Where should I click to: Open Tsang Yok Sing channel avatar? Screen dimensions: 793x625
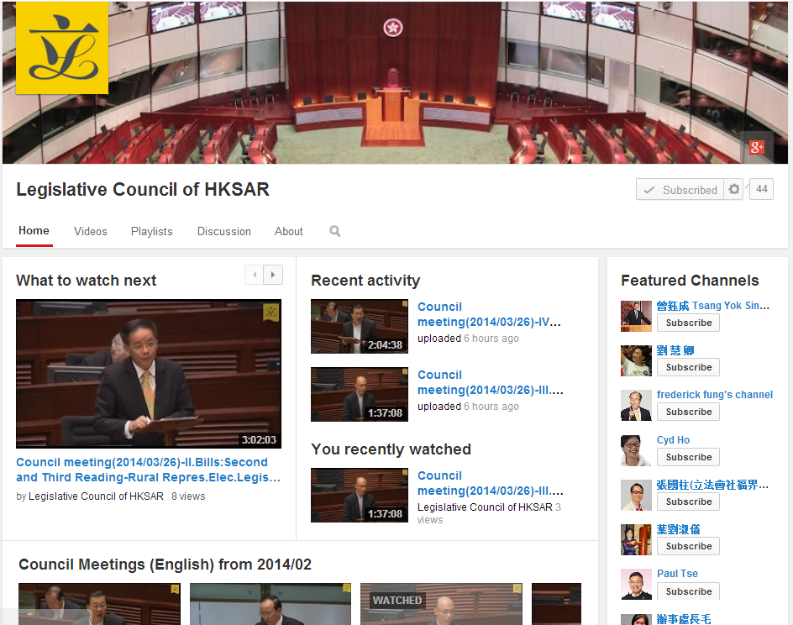tap(636, 316)
